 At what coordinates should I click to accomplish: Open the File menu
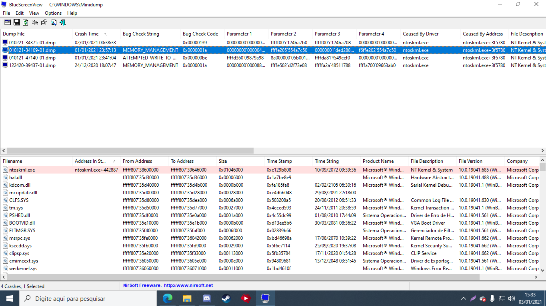6,13
